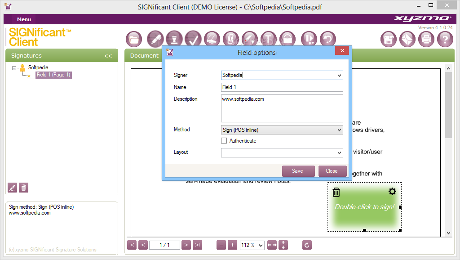Open the Signer dropdown

click(x=339, y=75)
